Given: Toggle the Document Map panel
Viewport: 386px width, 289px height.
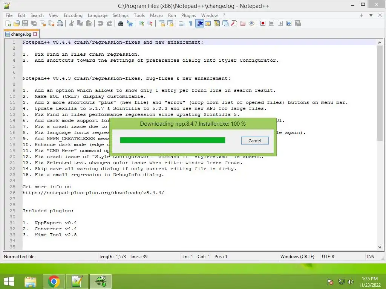Looking at the screenshot, I should pos(208,23).
